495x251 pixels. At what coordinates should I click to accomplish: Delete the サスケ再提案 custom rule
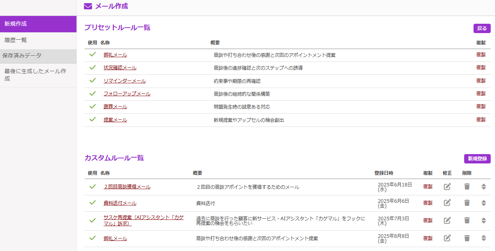pos(467,220)
